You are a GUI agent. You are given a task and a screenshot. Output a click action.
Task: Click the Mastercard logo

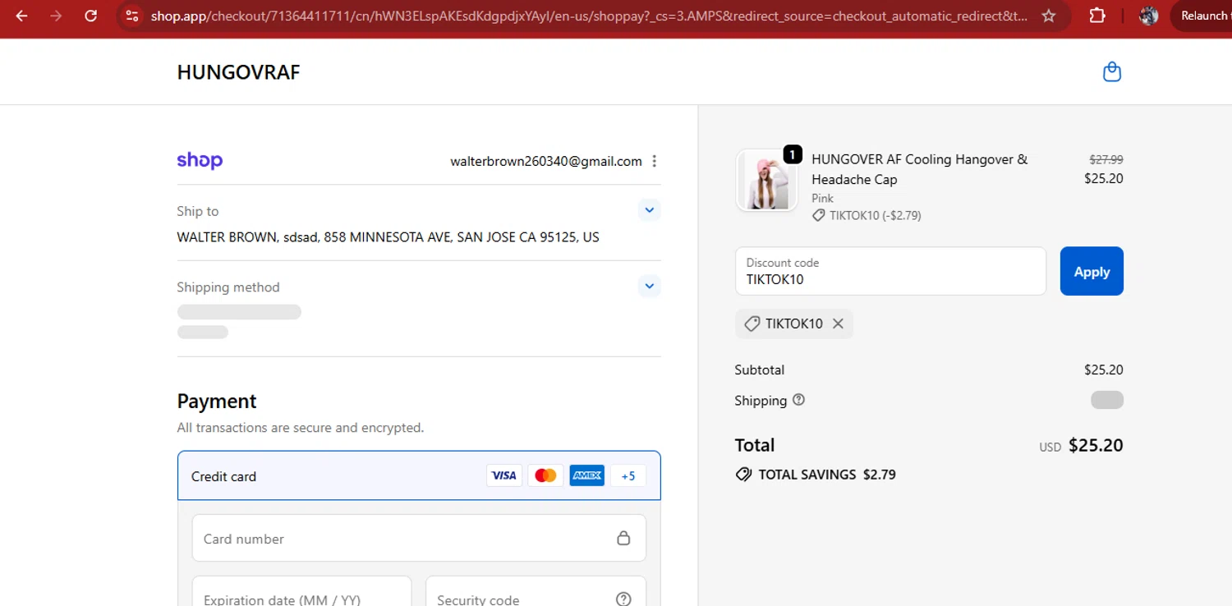(x=545, y=475)
